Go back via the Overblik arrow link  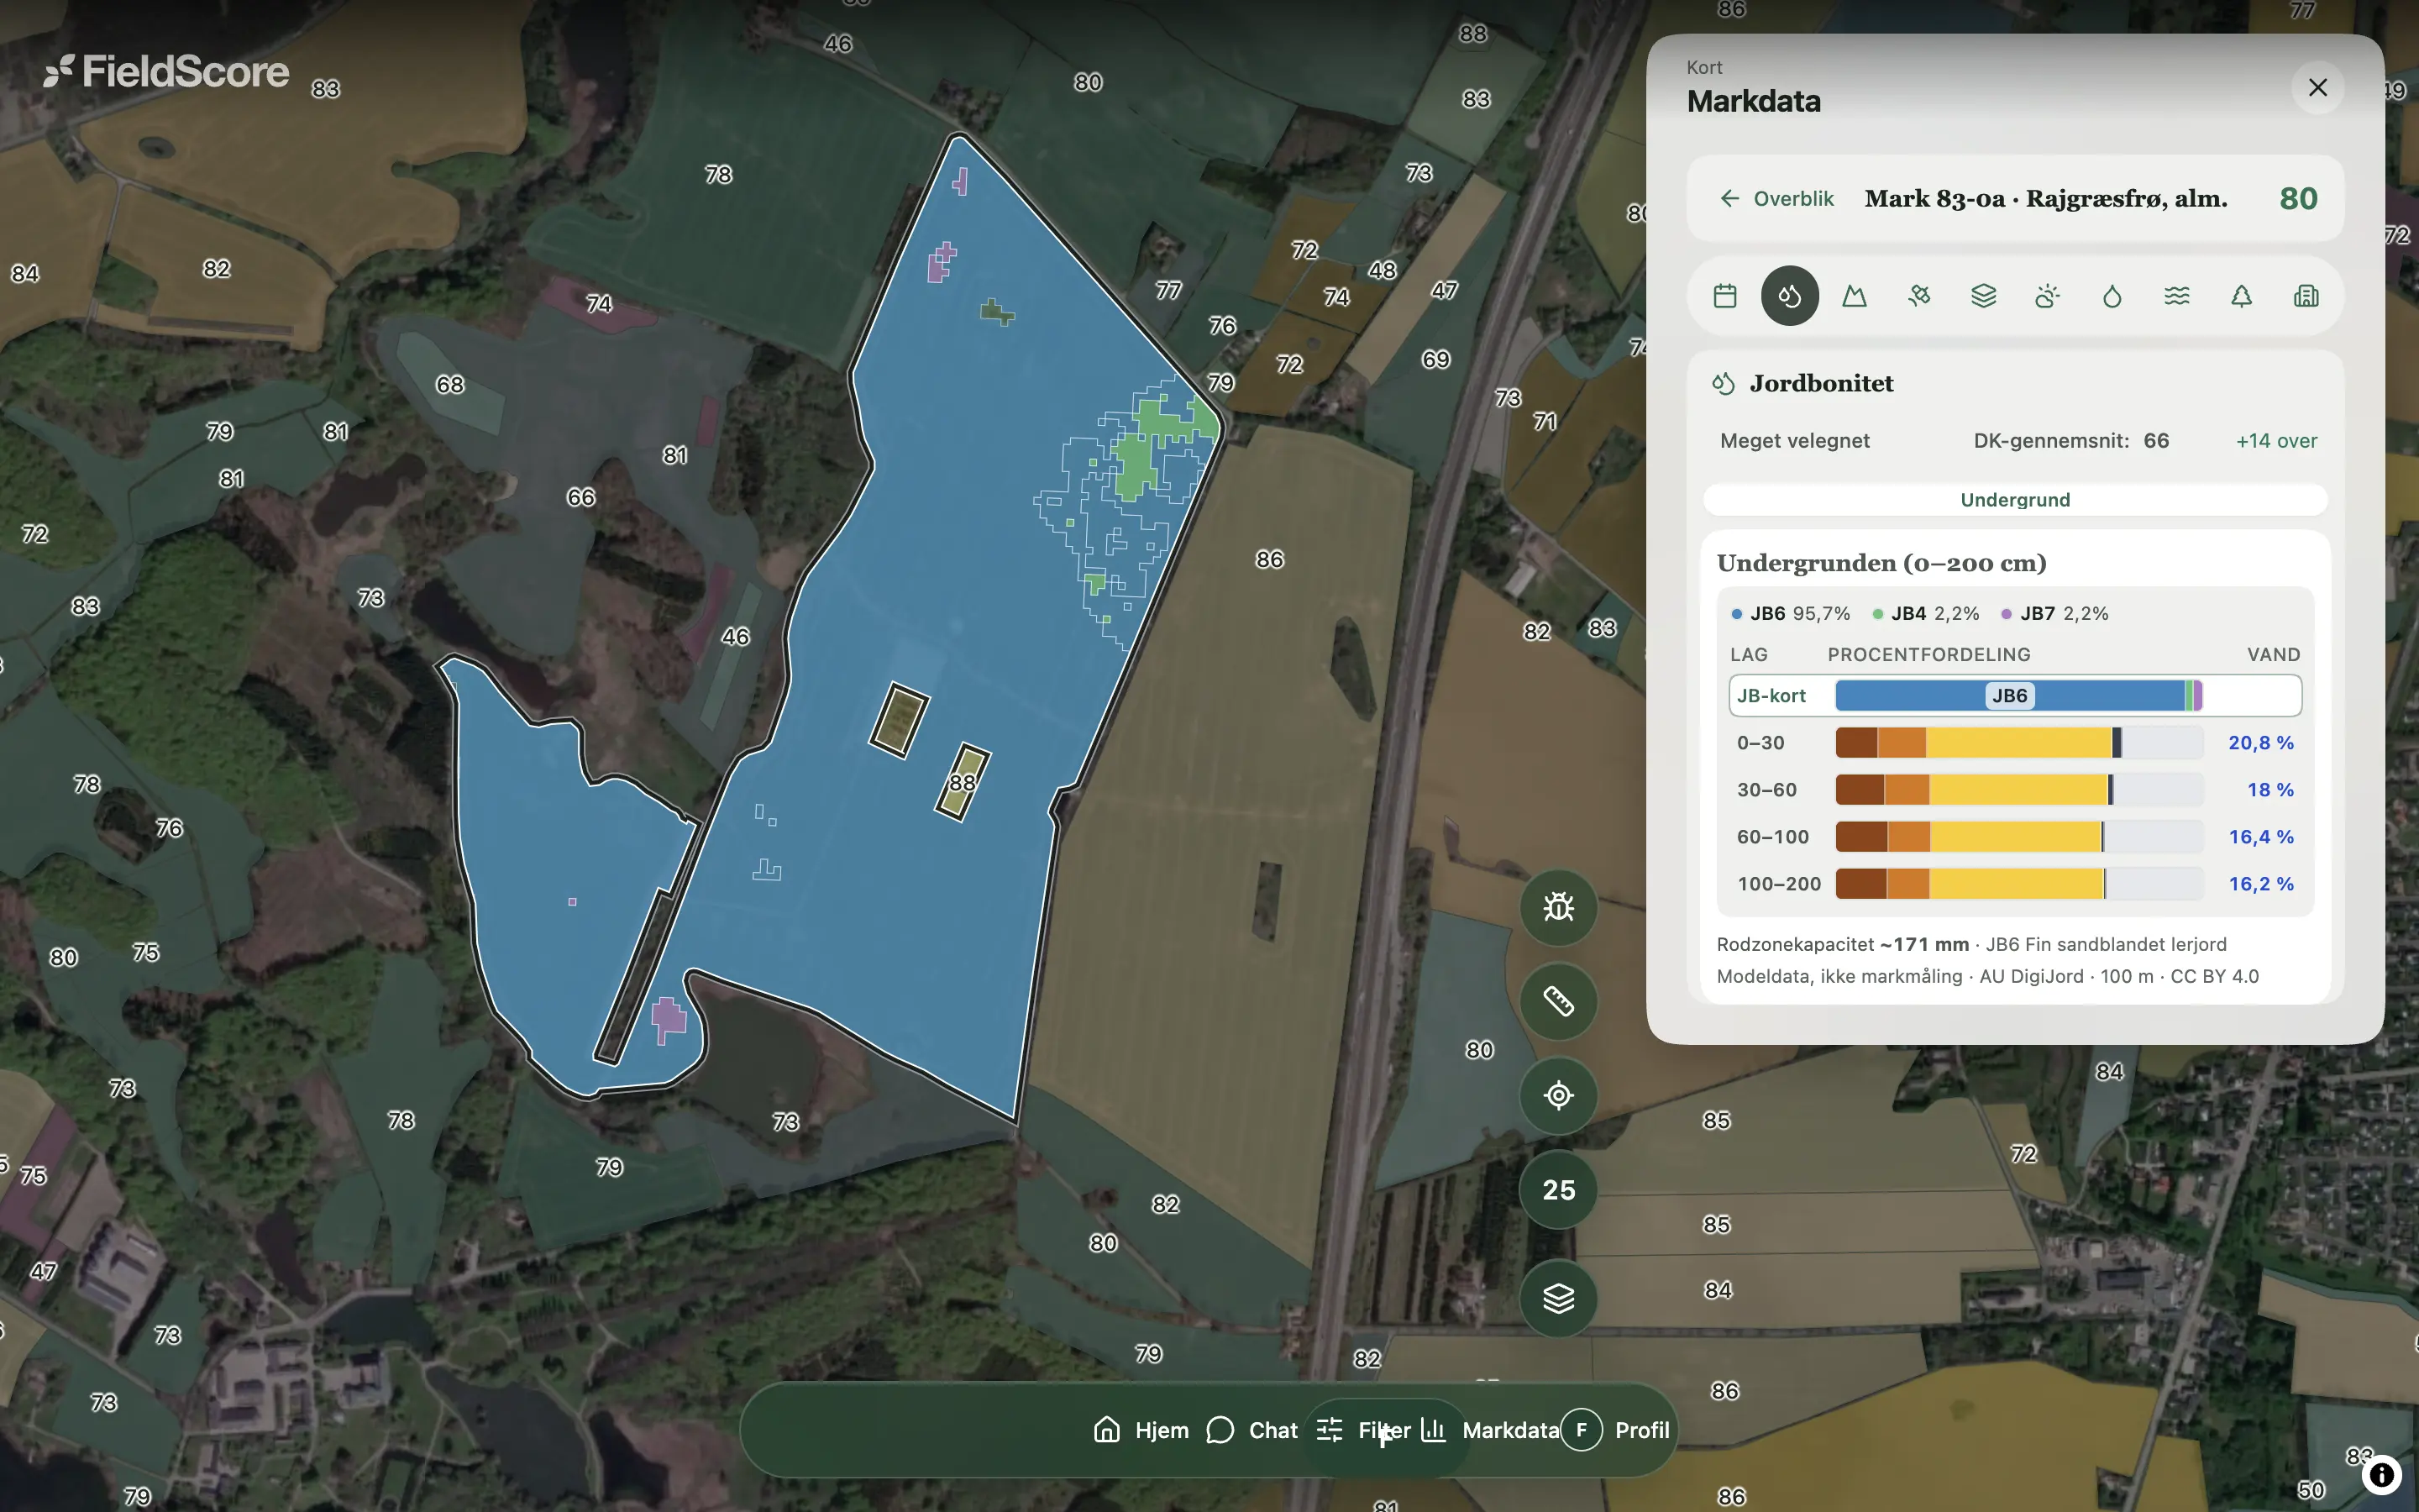(x=1777, y=199)
